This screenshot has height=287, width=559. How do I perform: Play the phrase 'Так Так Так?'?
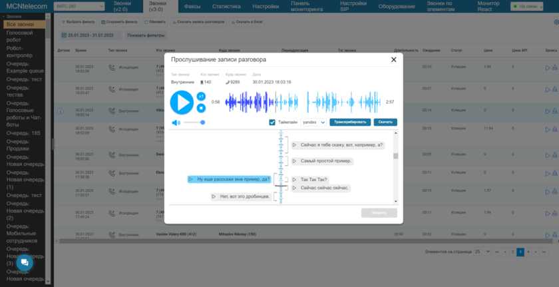(x=295, y=180)
